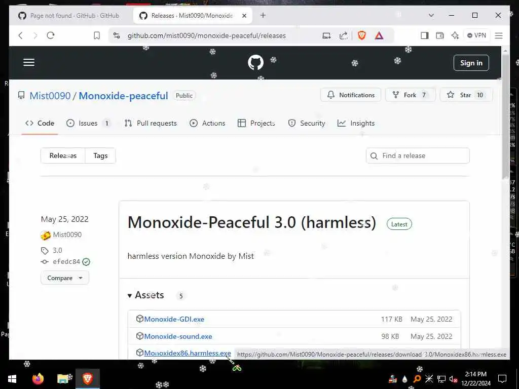The width and height of the screenshot is (519, 389).
Task: Download Monoxide-sound.exe
Action: tap(178, 336)
